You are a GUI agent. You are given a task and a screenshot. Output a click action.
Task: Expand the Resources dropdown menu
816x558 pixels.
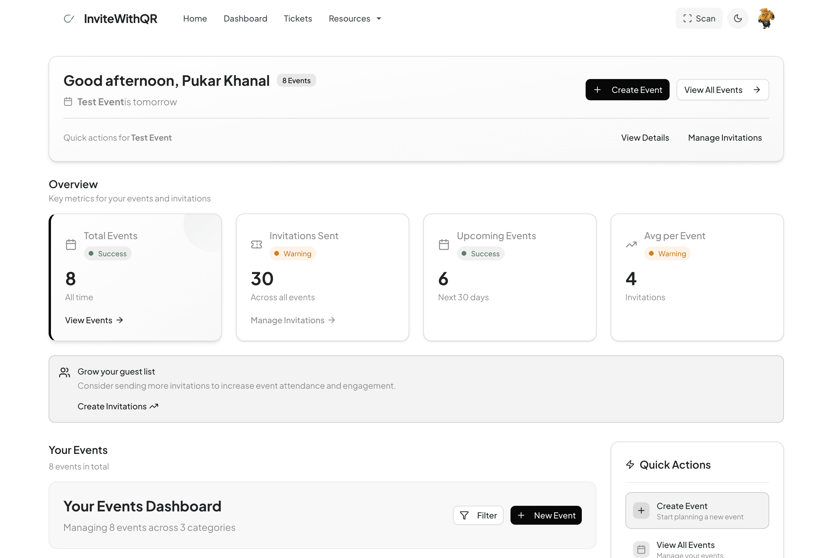355,19
